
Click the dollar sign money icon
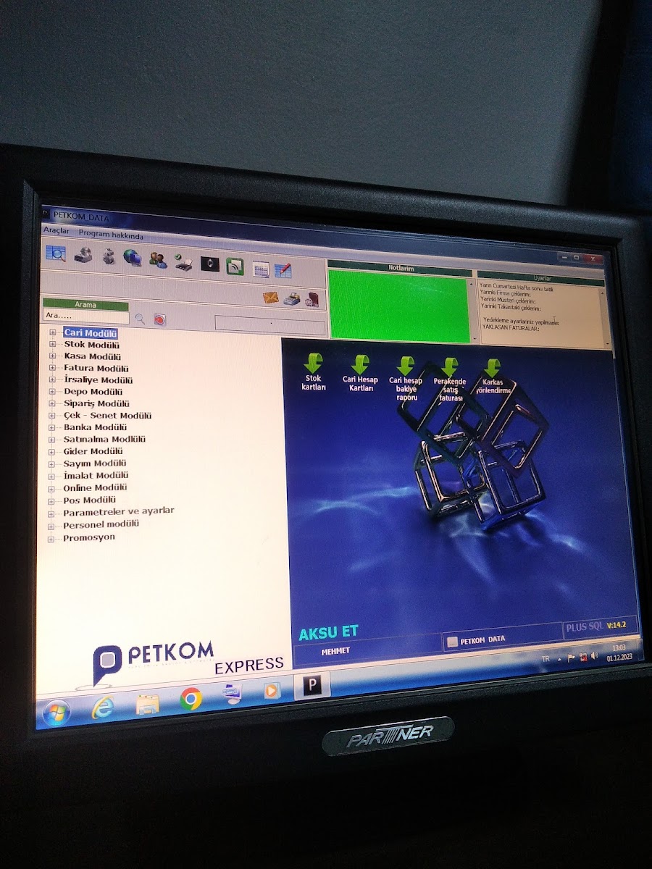(108, 256)
